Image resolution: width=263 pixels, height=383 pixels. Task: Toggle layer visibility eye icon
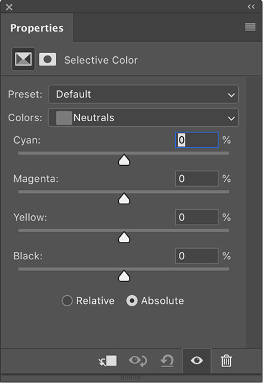[197, 361]
